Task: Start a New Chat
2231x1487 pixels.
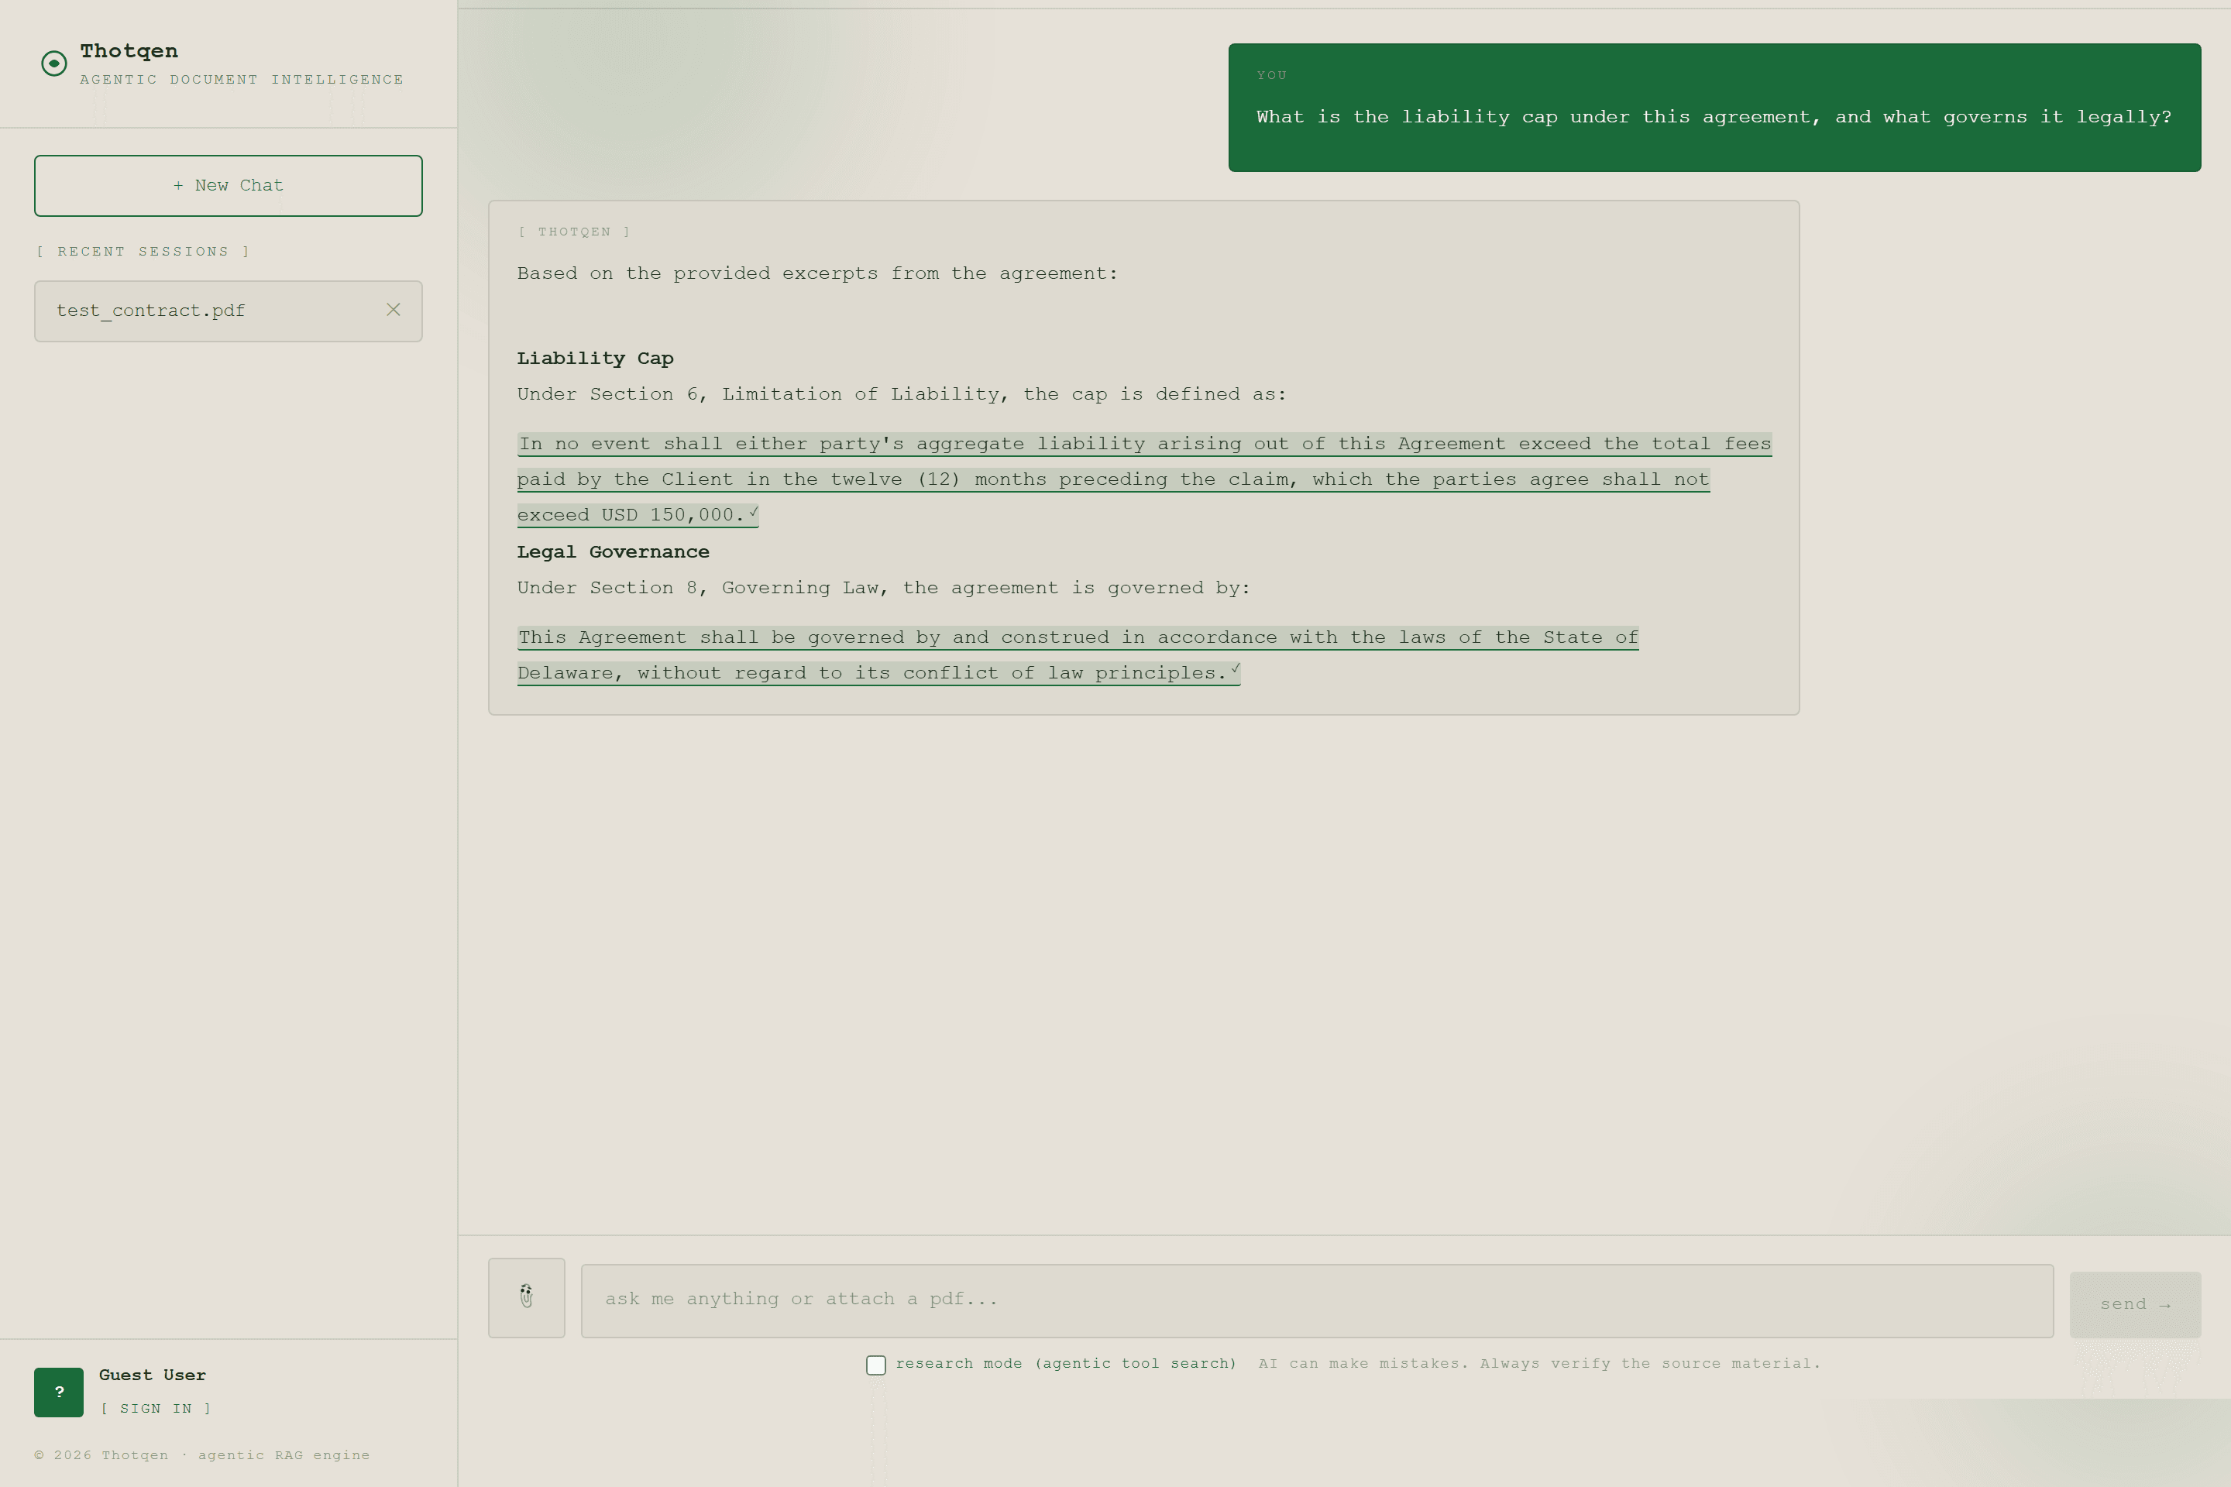Action: [x=228, y=186]
